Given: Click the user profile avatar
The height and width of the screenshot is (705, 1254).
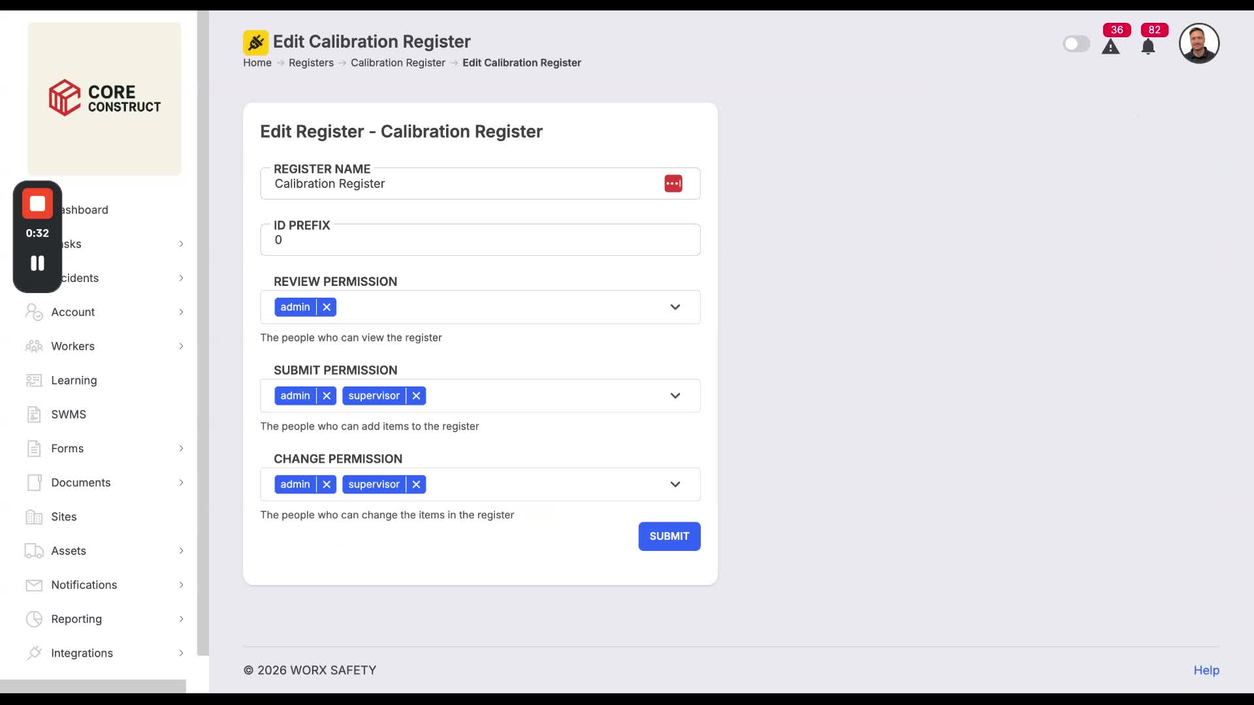Looking at the screenshot, I should click(1199, 44).
